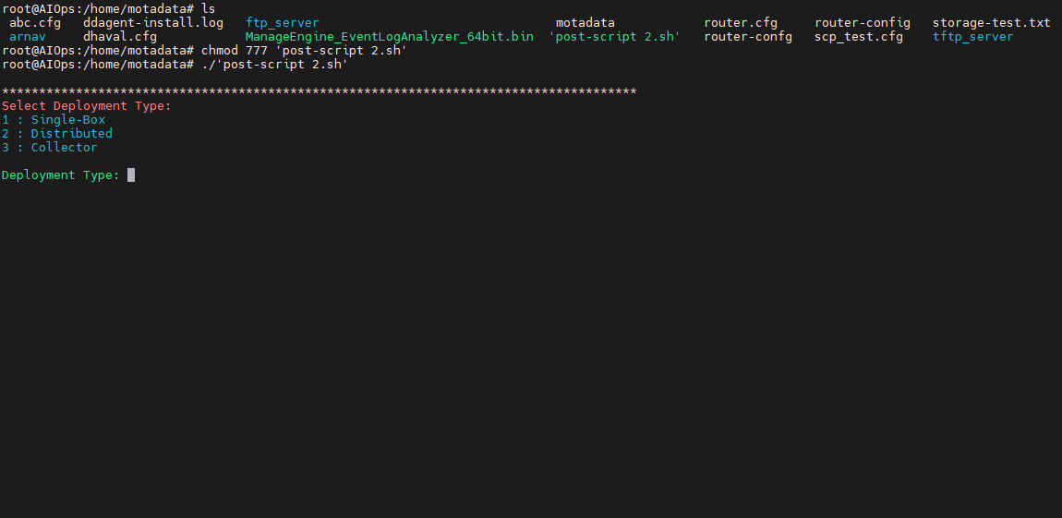Click the abc.cfg file name
Image resolution: width=1062 pixels, height=518 pixels.
[x=35, y=23]
